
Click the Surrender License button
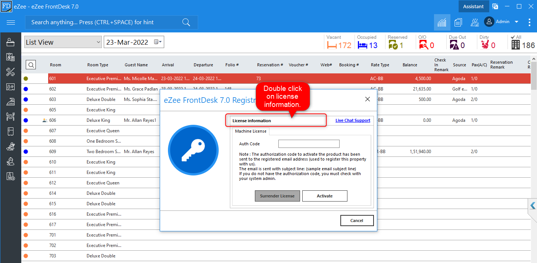(x=277, y=196)
